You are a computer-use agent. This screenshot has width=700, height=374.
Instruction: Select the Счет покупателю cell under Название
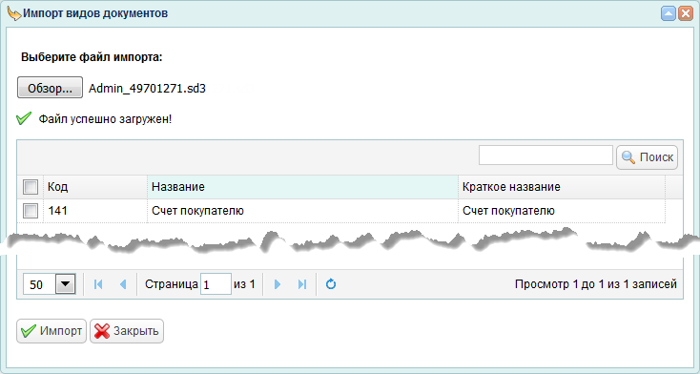[x=302, y=211]
